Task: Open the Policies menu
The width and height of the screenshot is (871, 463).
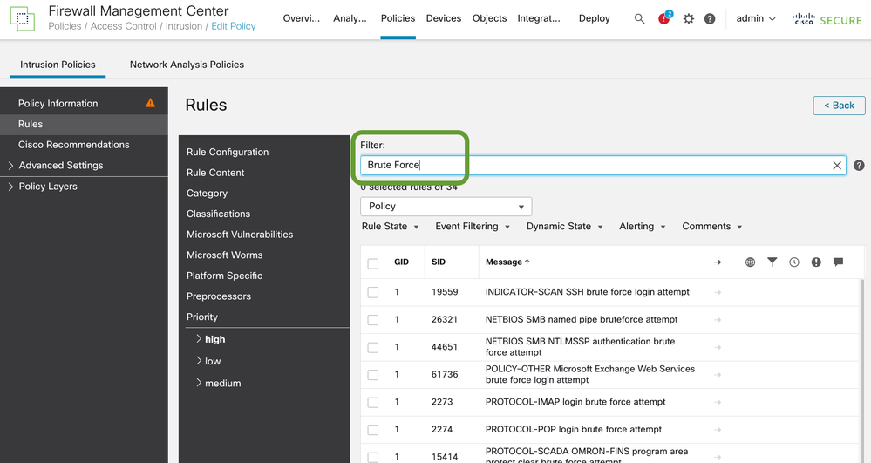Action: tap(398, 18)
